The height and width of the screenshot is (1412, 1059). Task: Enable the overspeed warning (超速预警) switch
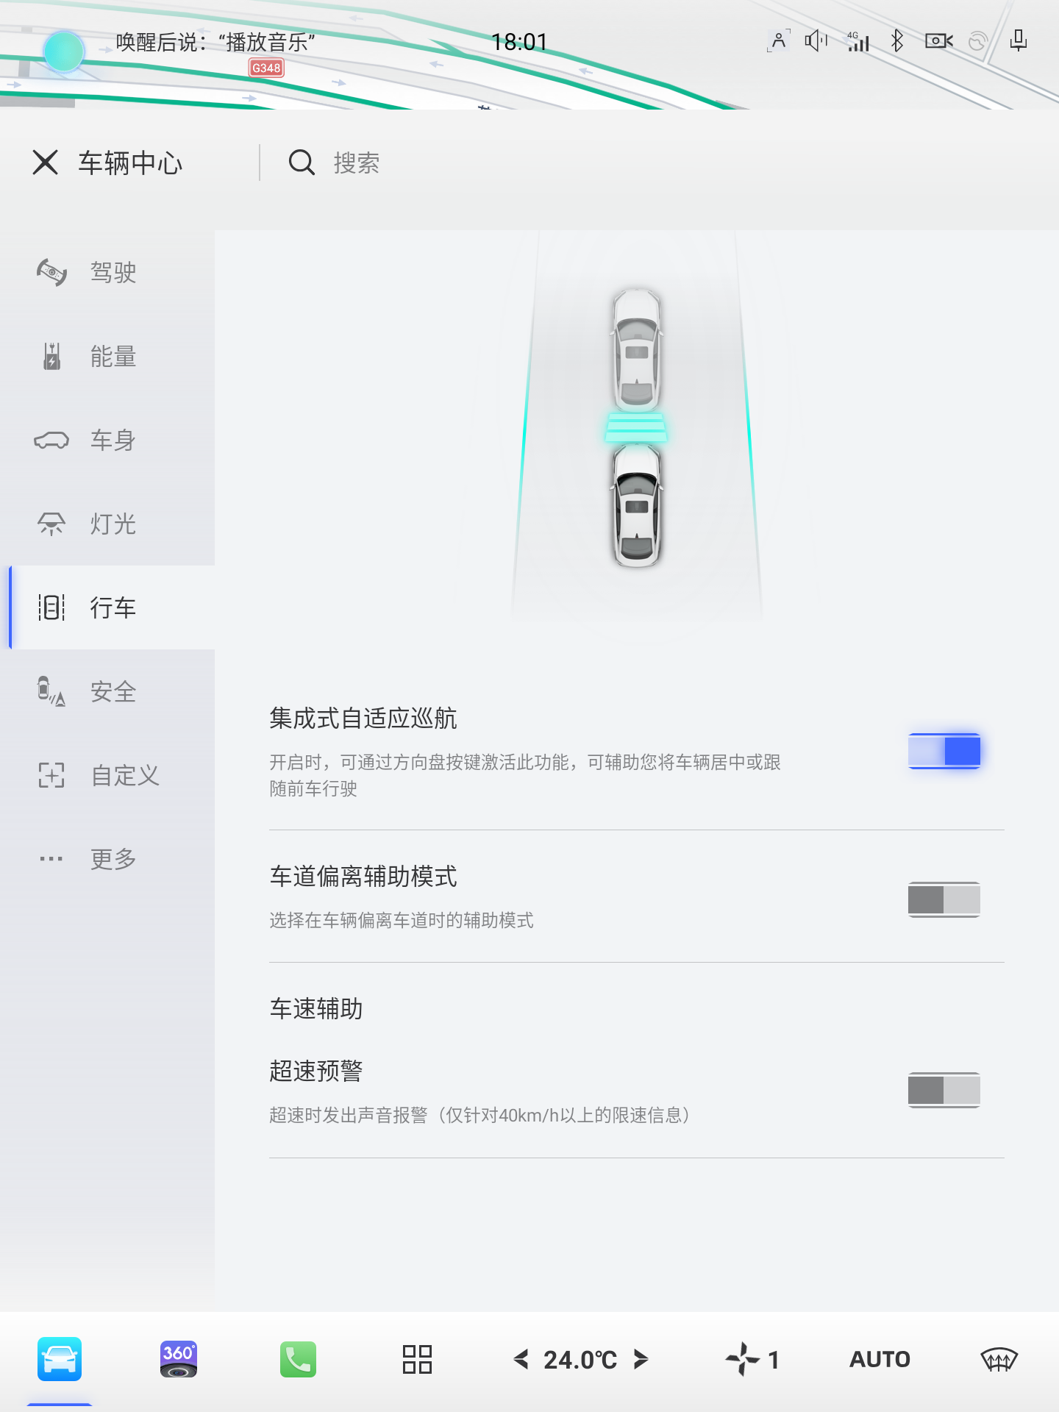coord(944,1089)
